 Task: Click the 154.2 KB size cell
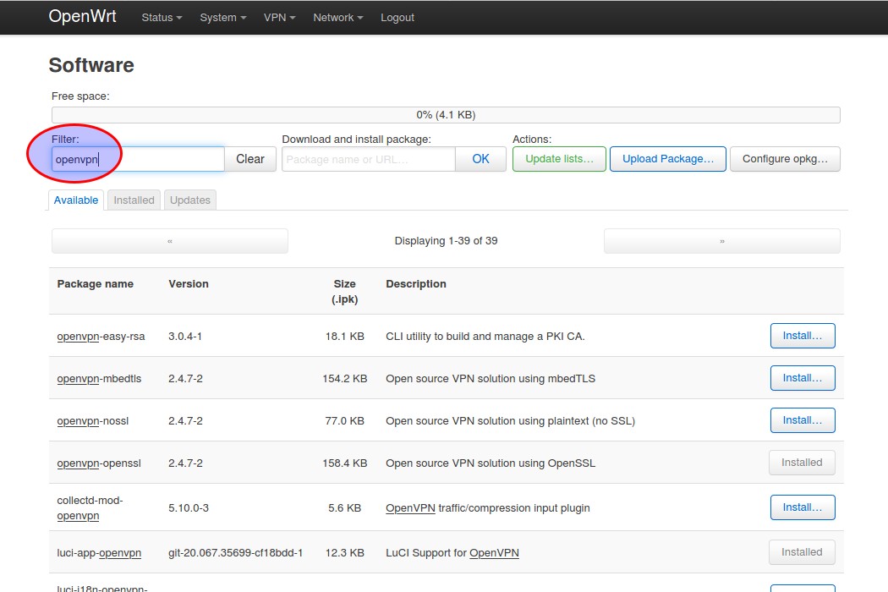[344, 378]
